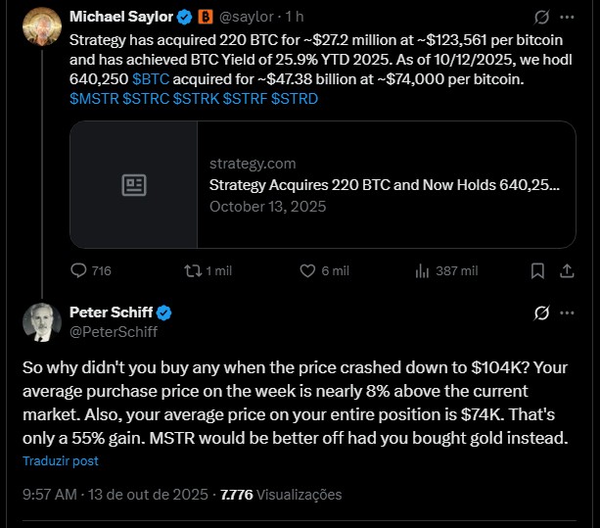Share the tweet via share icon
Viewport: 600px width, 528px height.
(x=568, y=271)
